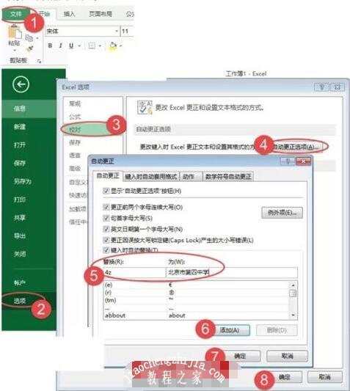
Task: Toggle Underline formatting
Action: pos(71,45)
